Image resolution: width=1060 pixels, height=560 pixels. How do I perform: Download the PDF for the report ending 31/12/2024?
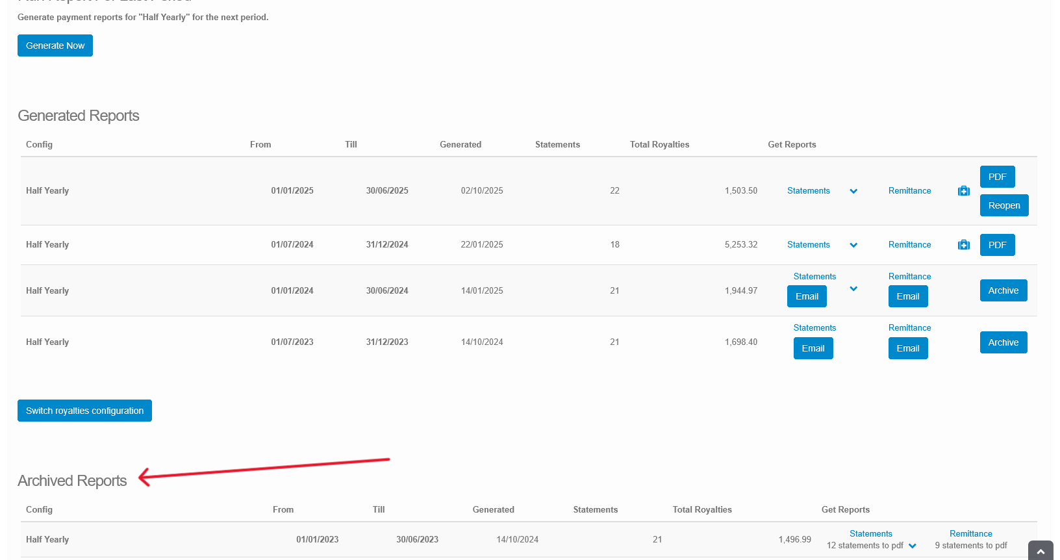click(997, 245)
